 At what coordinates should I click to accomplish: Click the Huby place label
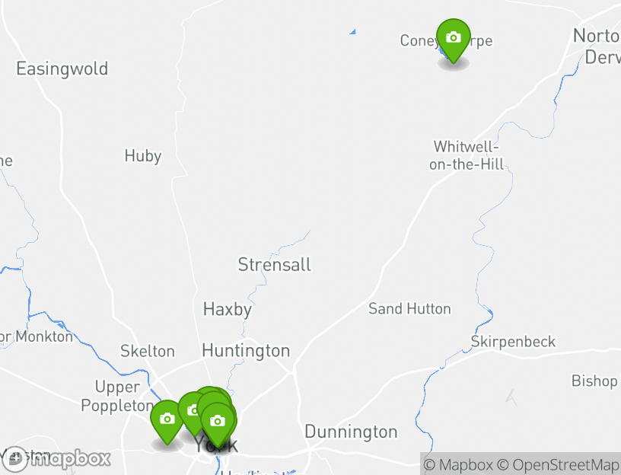click(143, 156)
